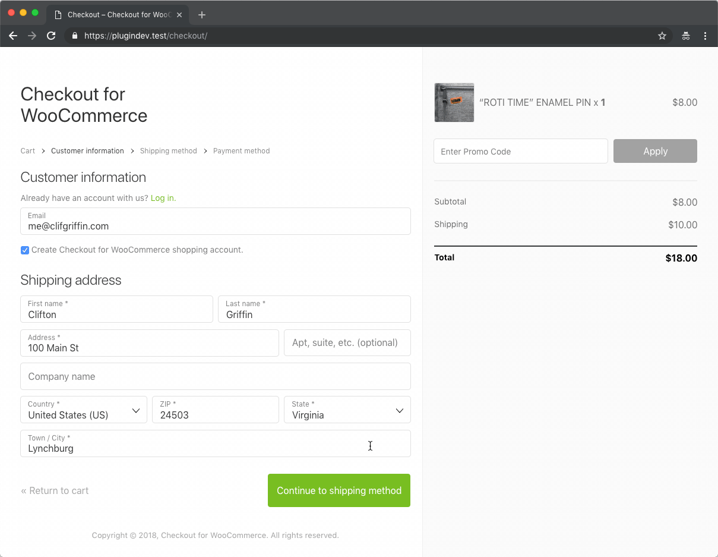The height and width of the screenshot is (557, 718).
Task: Open the Chrome three-dot menu
Action: [x=706, y=36]
